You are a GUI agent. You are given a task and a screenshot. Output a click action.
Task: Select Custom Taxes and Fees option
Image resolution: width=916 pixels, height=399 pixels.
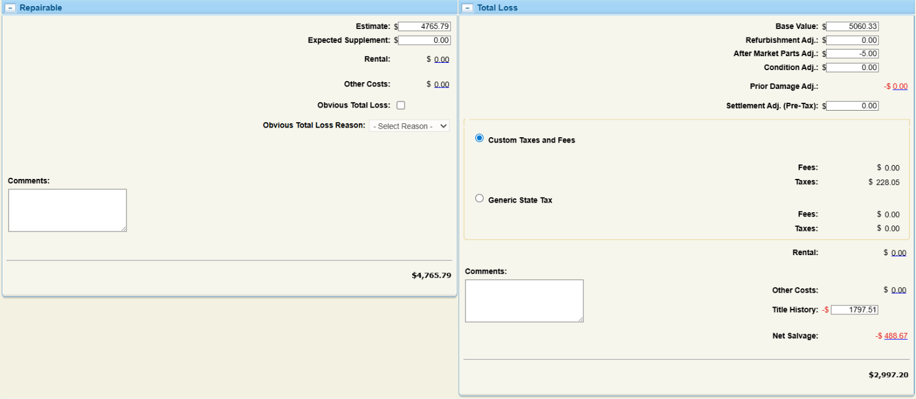click(479, 138)
